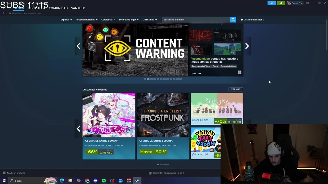Open the green notifications bell
Viewport: 328px width, 184px height.
(281, 3)
